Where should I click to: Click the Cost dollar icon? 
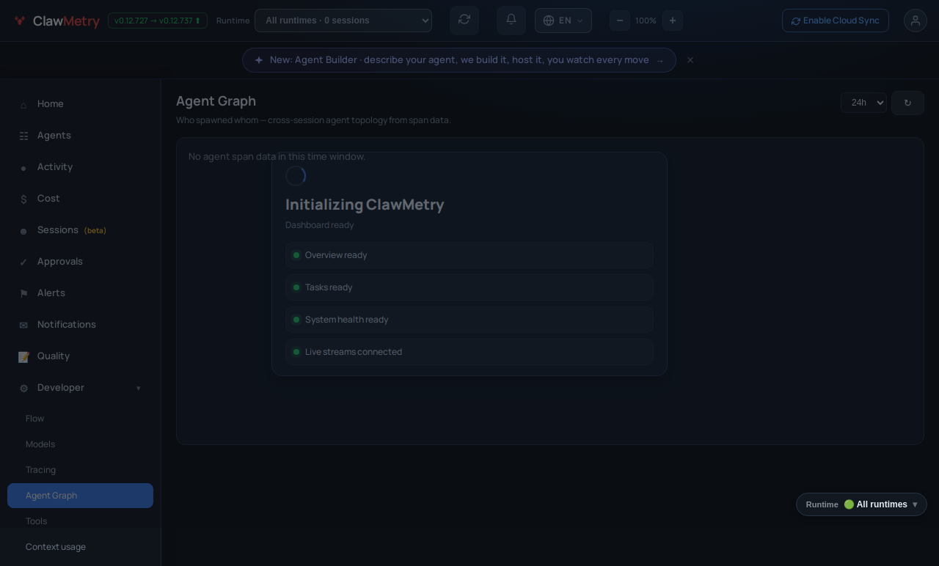pos(23,199)
